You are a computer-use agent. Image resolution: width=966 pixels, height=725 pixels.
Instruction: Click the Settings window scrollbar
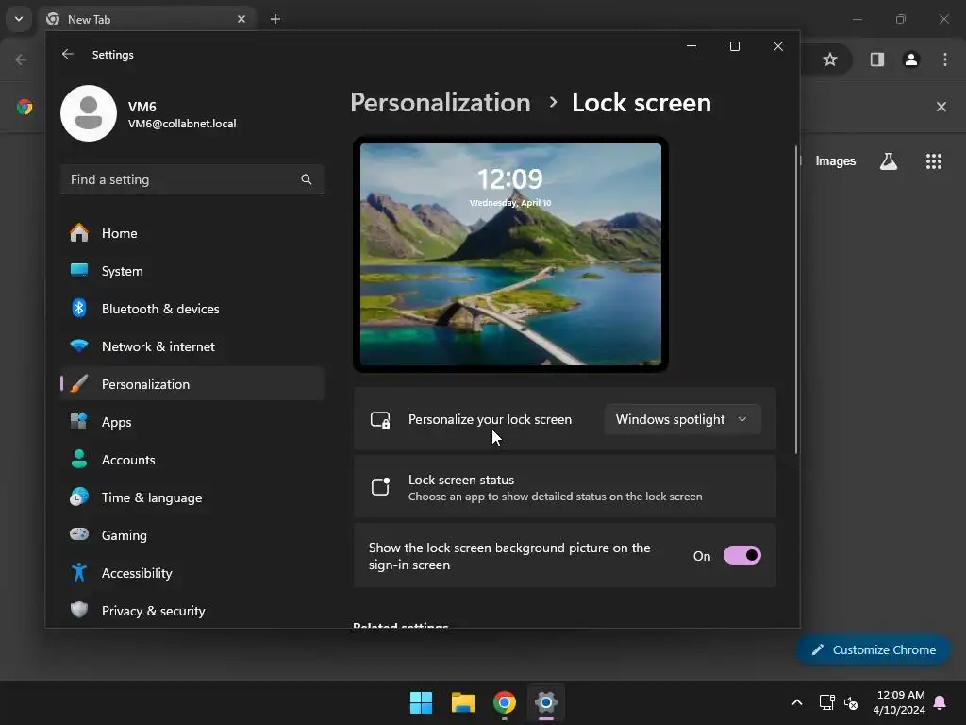point(796,299)
